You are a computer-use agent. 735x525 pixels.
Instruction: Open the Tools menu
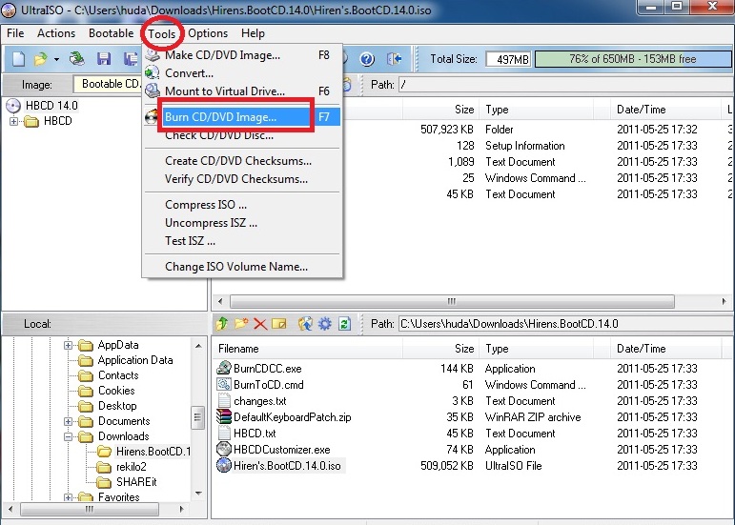pyautogui.click(x=162, y=33)
